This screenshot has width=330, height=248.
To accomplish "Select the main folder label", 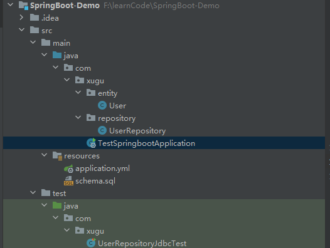I will click(x=61, y=43).
